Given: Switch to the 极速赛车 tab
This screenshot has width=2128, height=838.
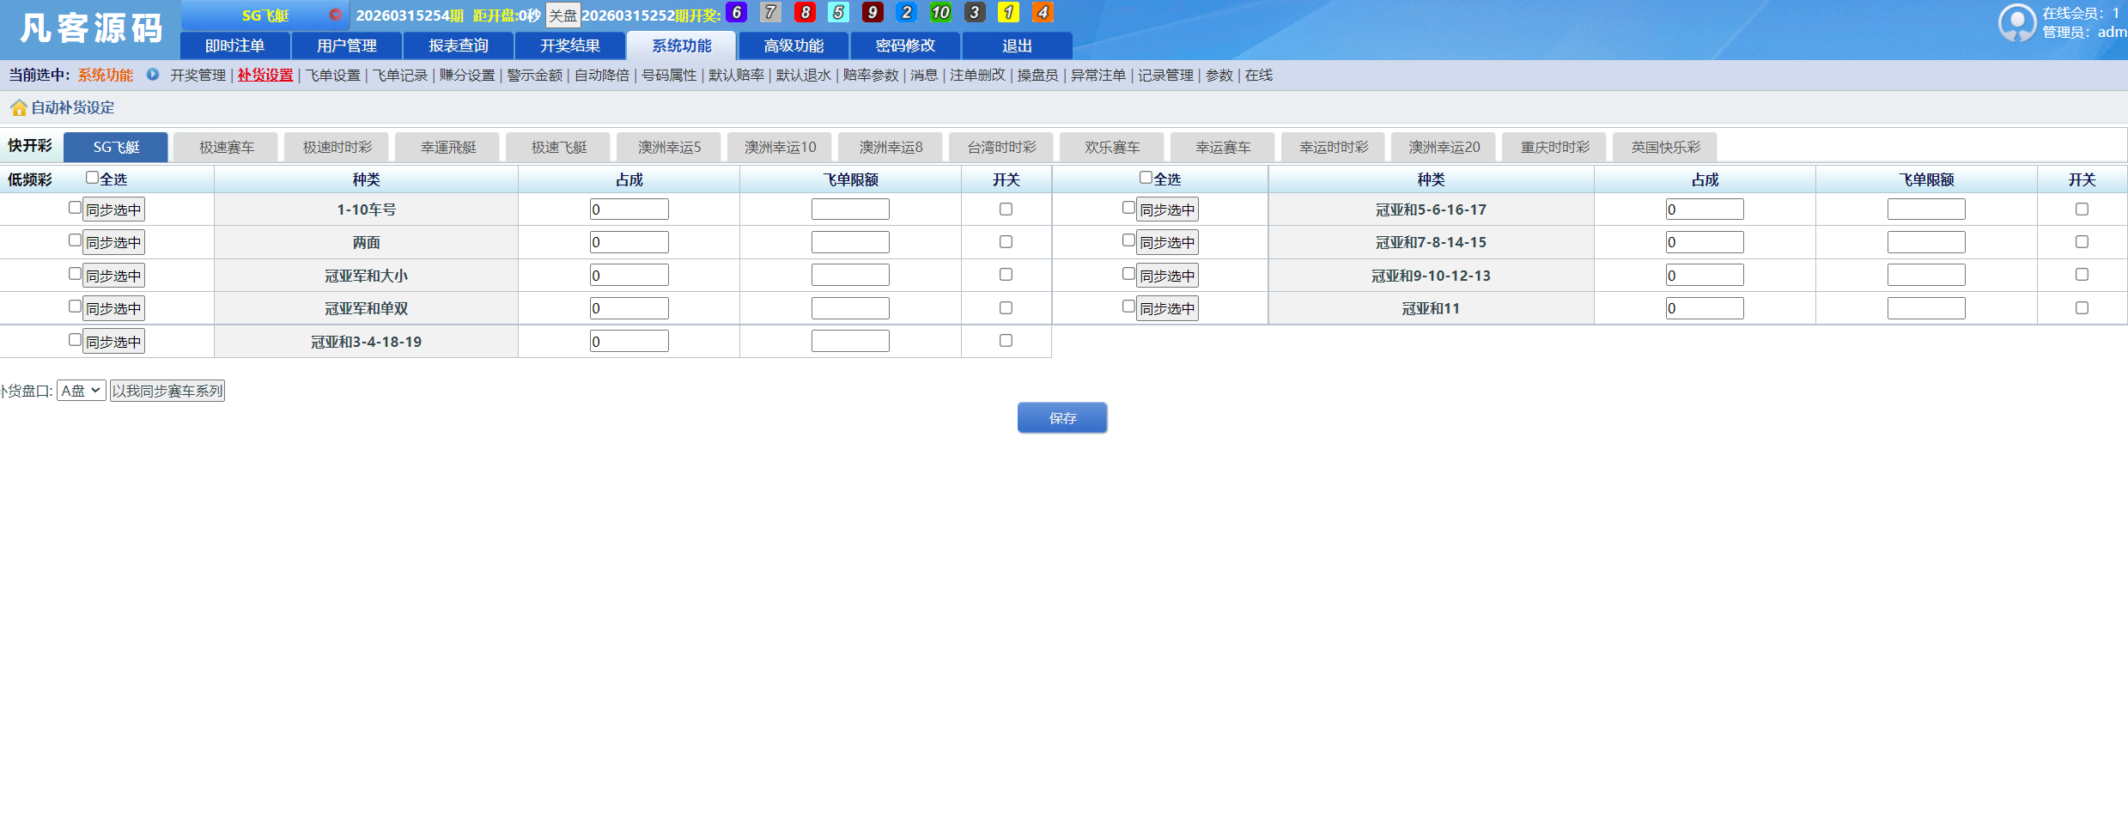Looking at the screenshot, I should tap(225, 146).
